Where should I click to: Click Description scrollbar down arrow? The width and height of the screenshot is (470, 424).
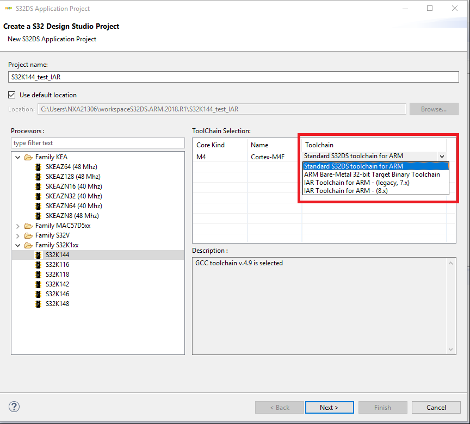(450, 350)
